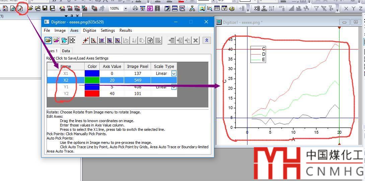Click the Print icon in main toolbar
Viewport: 365px width, 181px height.
coord(135,8)
